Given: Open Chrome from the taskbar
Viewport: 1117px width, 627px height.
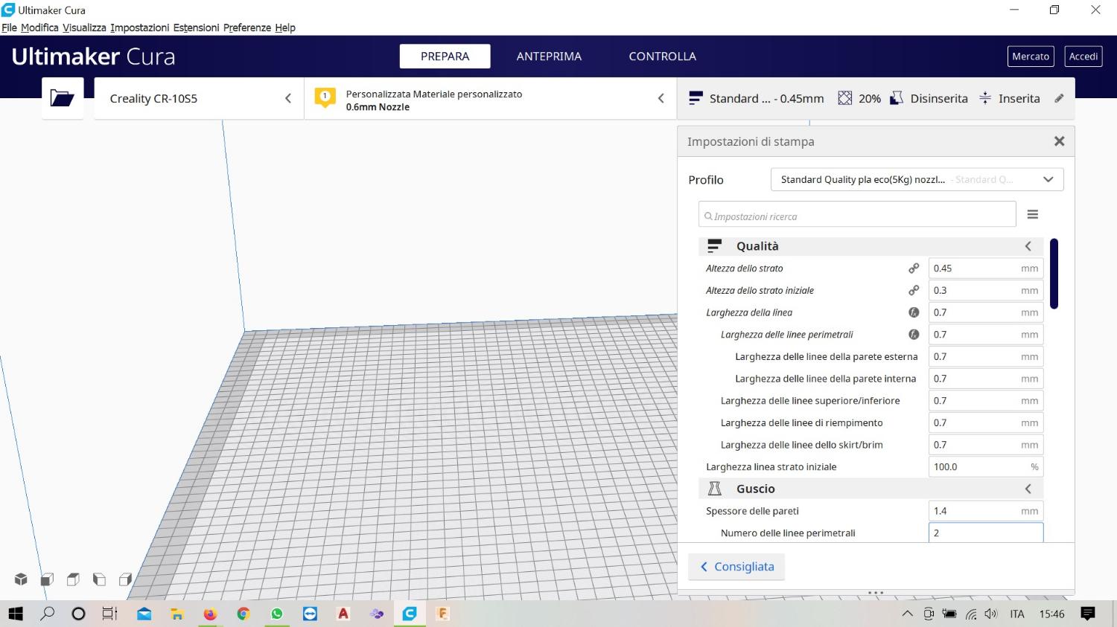Looking at the screenshot, I should pyautogui.click(x=244, y=614).
